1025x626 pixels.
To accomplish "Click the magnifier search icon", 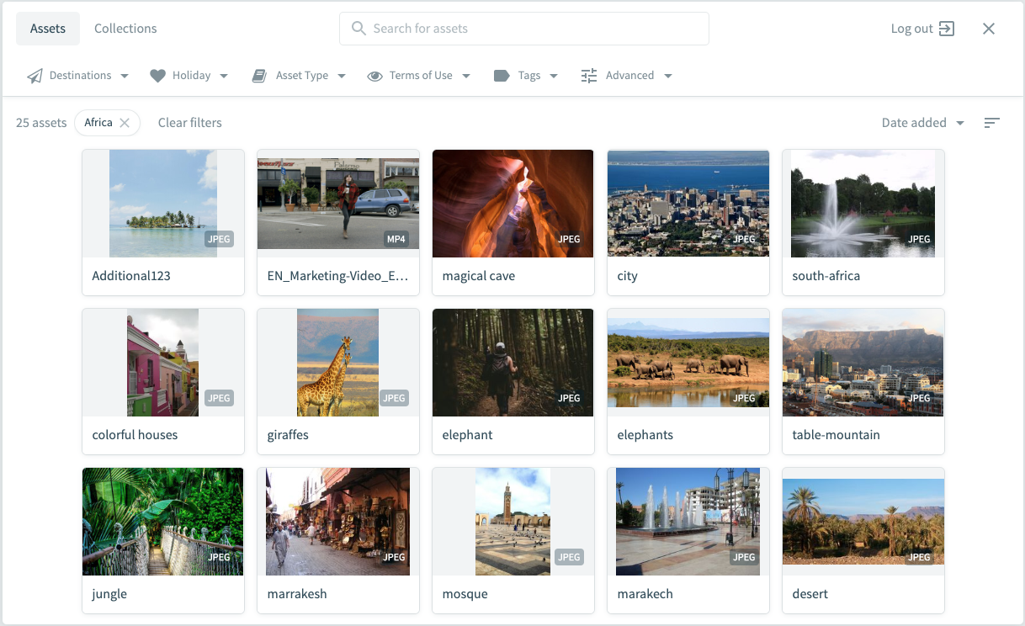I will tap(358, 29).
